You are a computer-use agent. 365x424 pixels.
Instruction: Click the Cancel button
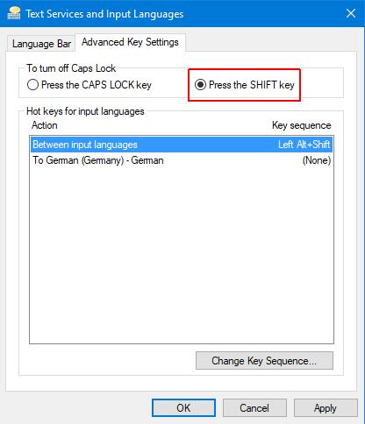(254, 408)
